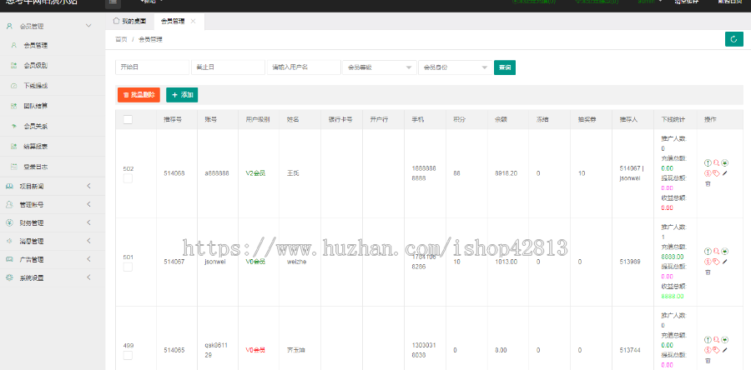Screen dimensions: 751x370
Task: Edit row 514065 with the pencil icon
Action: (724, 350)
